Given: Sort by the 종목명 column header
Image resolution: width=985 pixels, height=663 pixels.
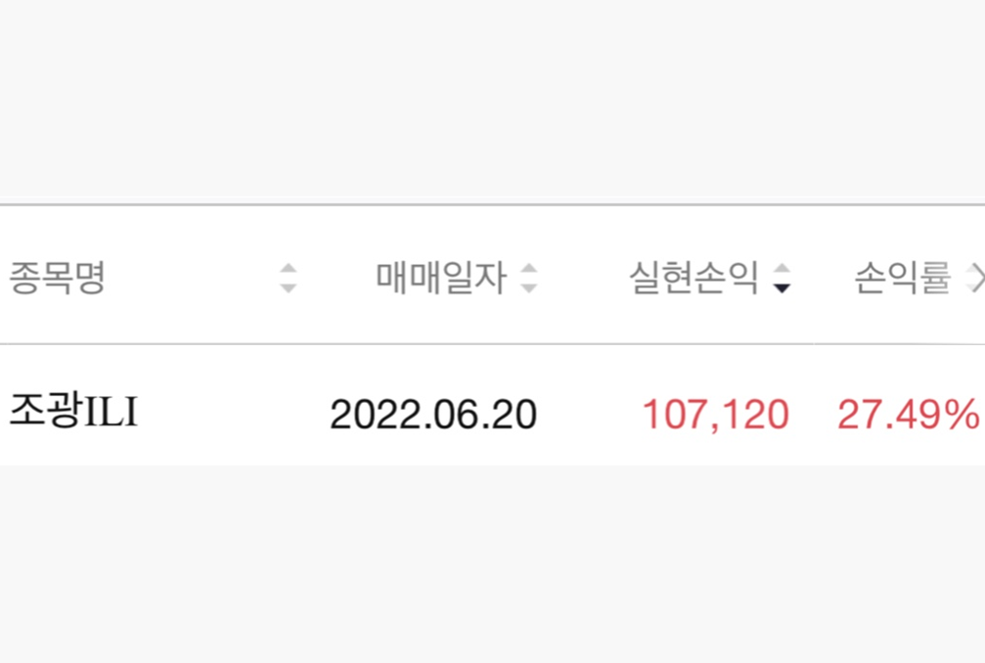Looking at the screenshot, I should (57, 280).
